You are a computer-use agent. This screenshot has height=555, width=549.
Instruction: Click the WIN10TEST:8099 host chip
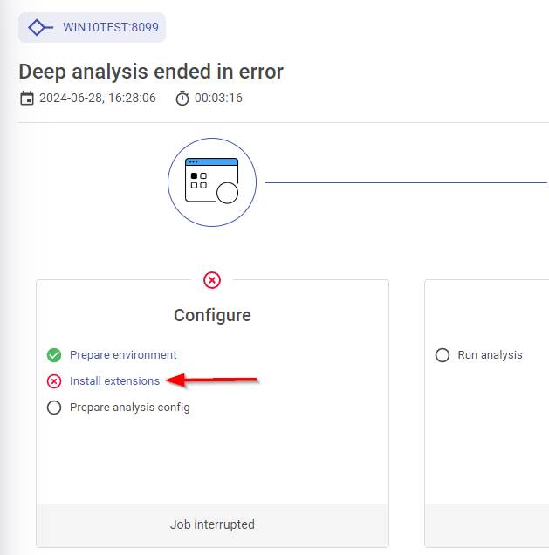click(x=92, y=27)
